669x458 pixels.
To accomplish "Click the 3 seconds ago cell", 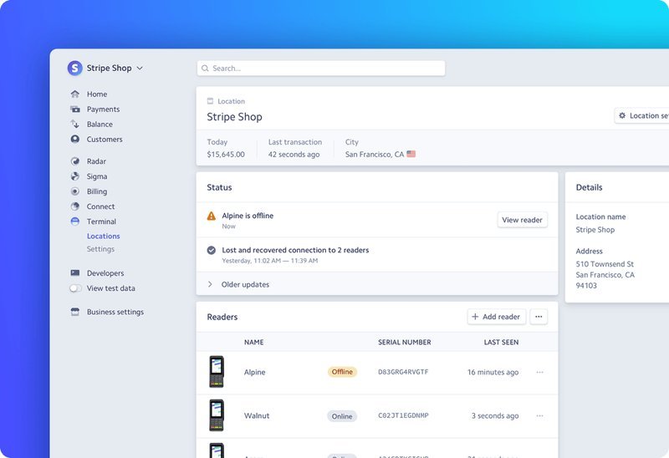I will click(495, 415).
